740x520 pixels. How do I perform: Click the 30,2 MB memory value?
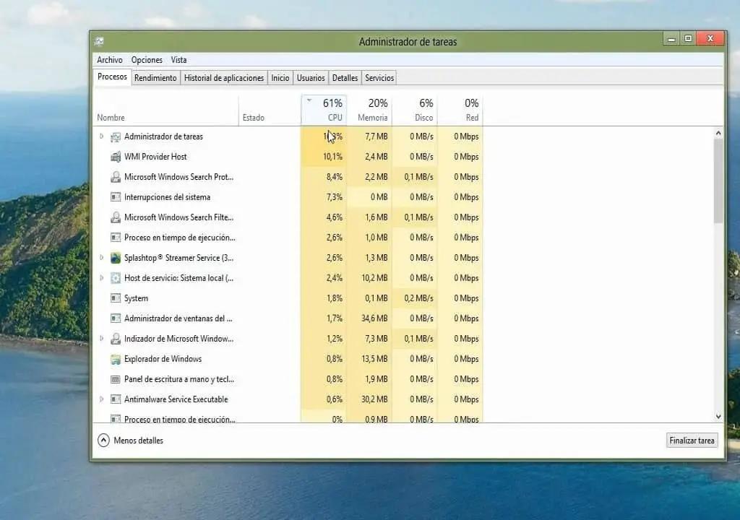pos(375,399)
